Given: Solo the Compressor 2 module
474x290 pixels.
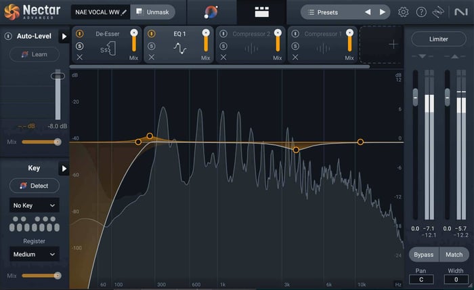Looking at the screenshot, I should [223, 46].
